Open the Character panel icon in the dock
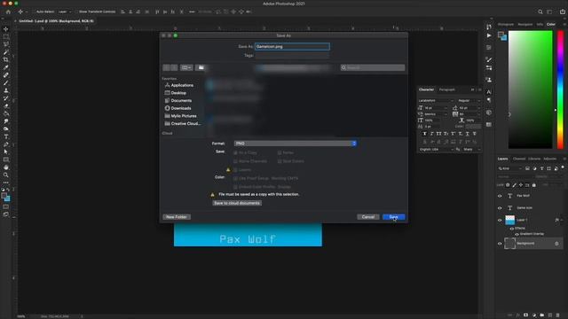 coord(489,92)
